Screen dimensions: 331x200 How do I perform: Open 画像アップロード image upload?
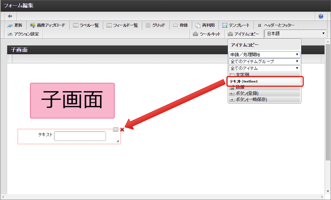pyautogui.click(x=48, y=25)
